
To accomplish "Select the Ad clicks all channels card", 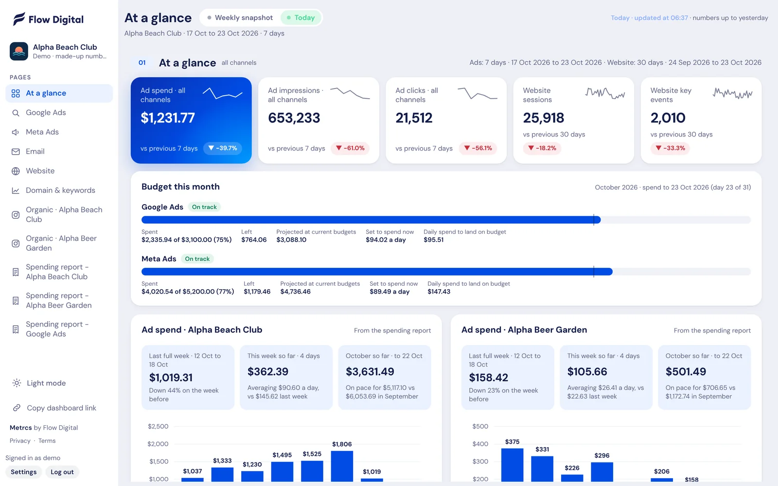I will click(446, 121).
